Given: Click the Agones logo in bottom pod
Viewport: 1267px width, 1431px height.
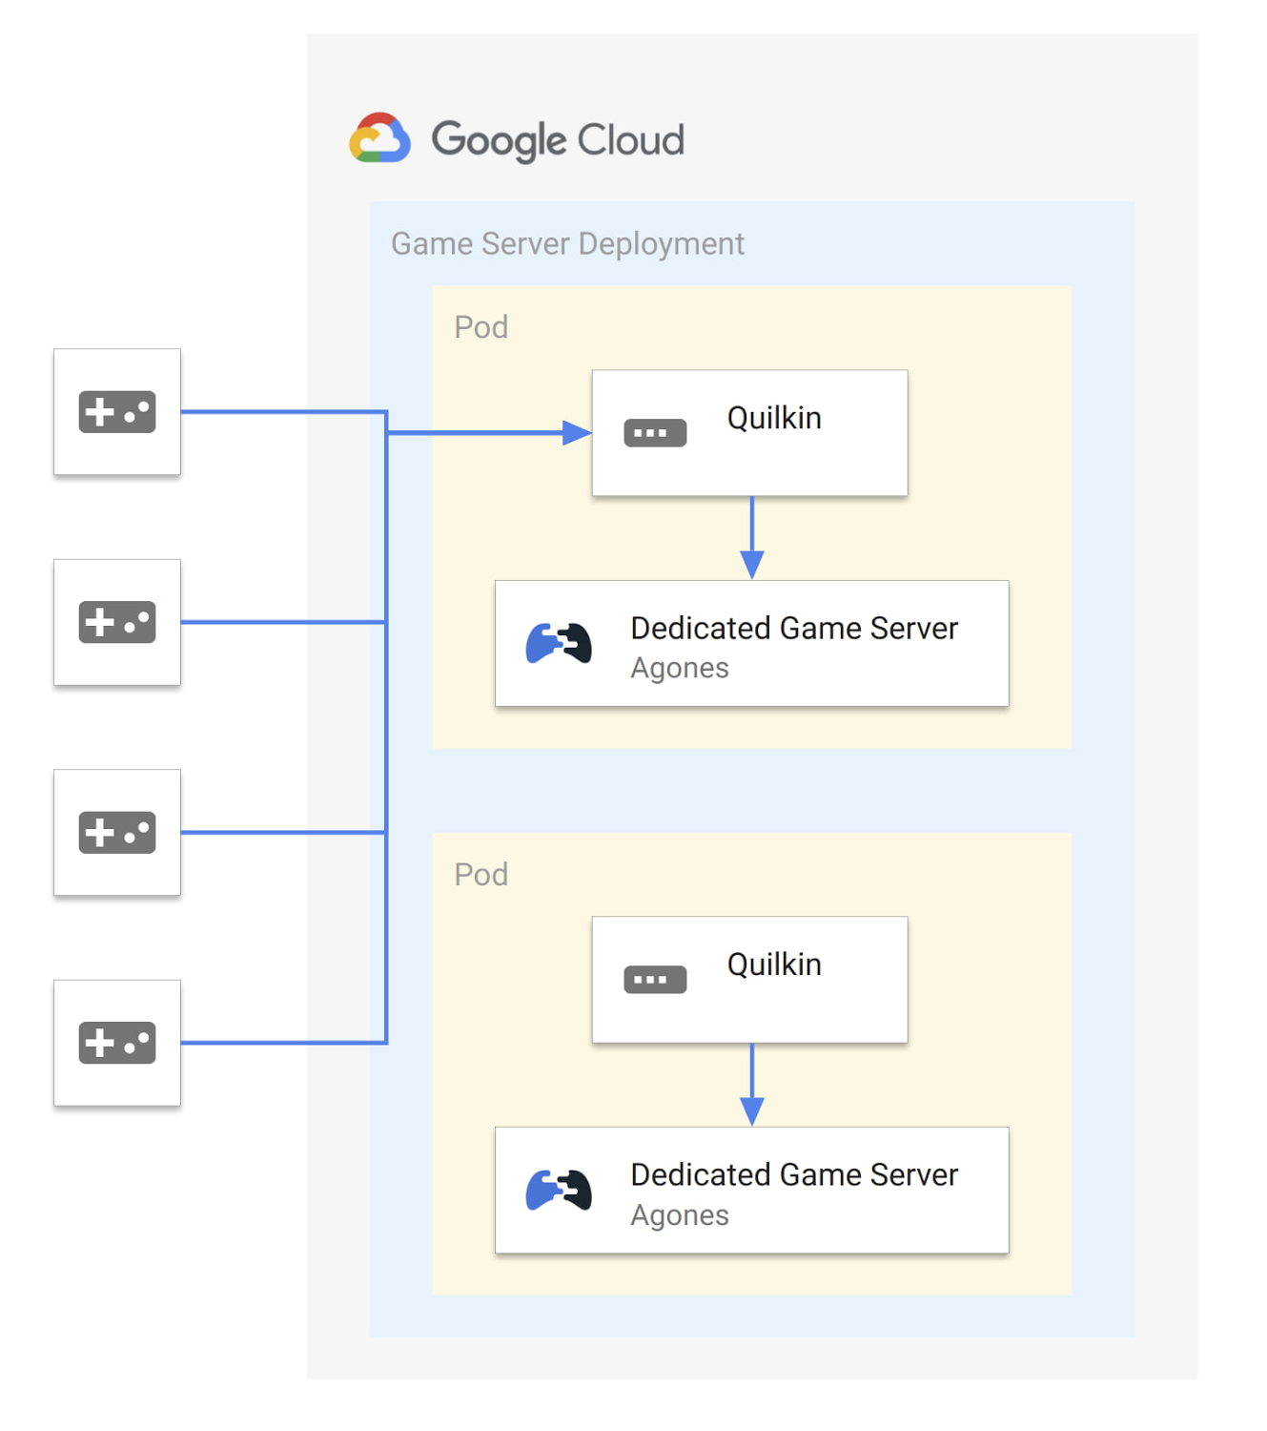Looking at the screenshot, I should [x=559, y=1190].
